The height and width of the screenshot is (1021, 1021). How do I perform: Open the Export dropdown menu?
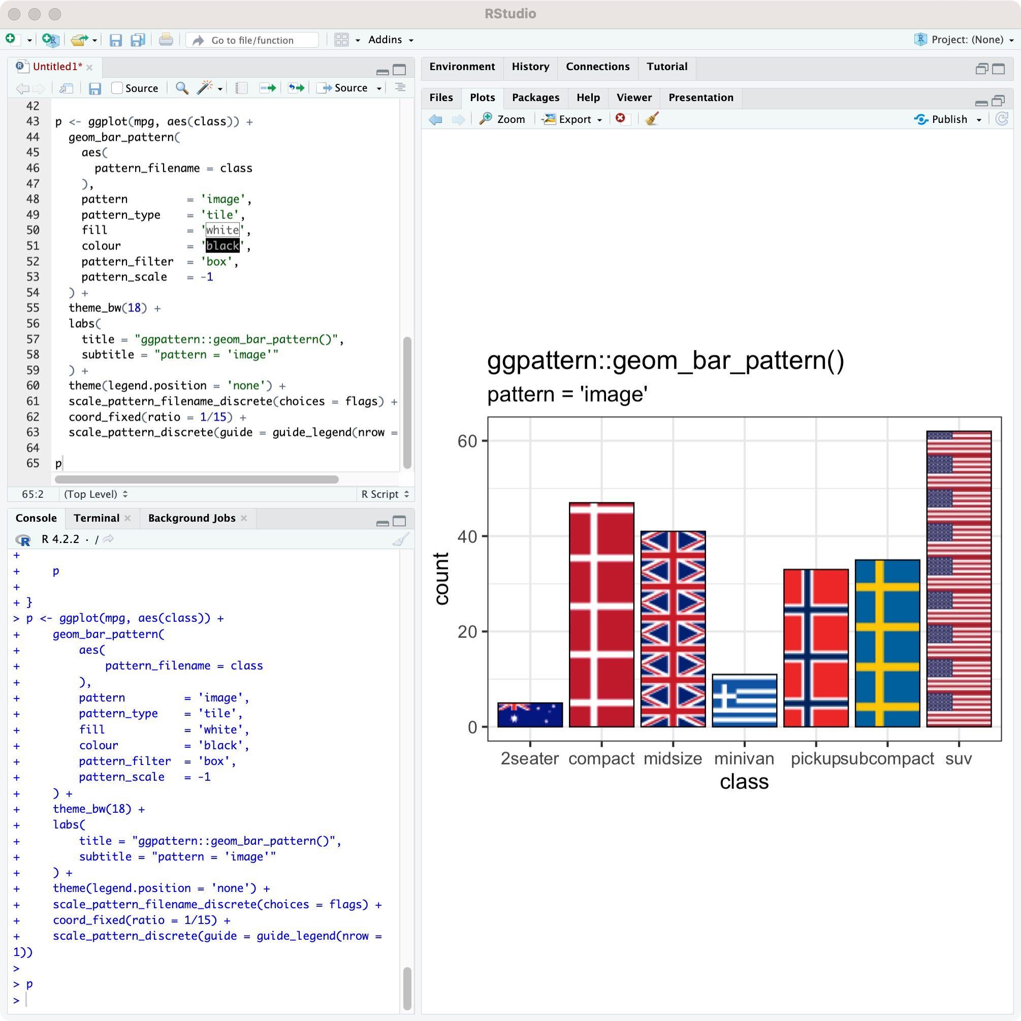tap(572, 119)
